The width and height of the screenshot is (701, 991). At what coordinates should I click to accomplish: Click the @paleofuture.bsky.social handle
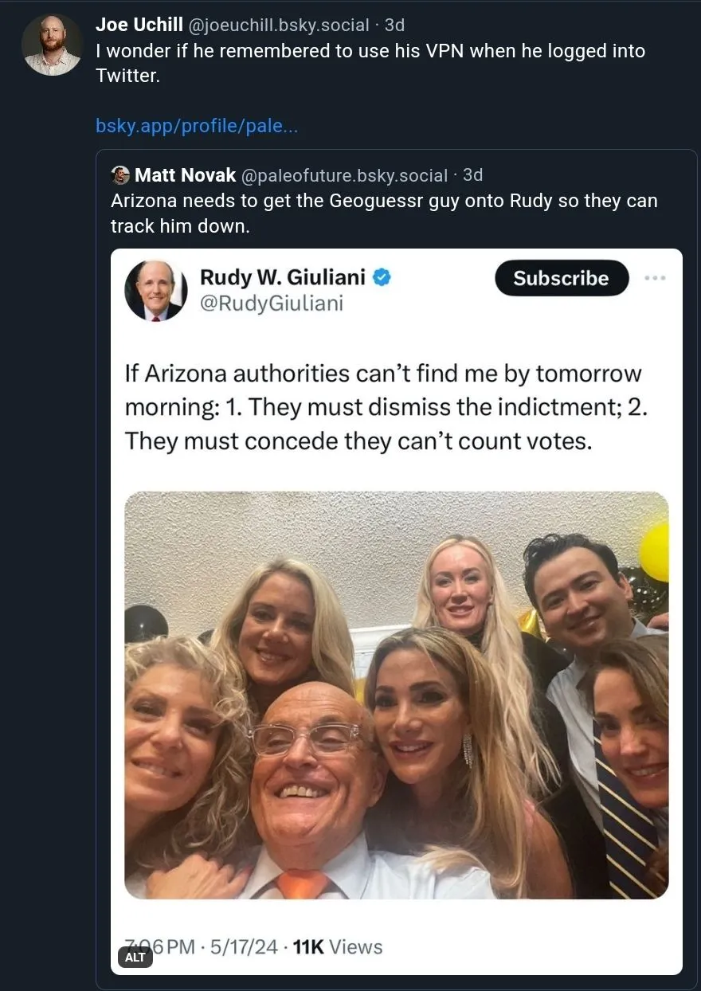tap(344, 175)
